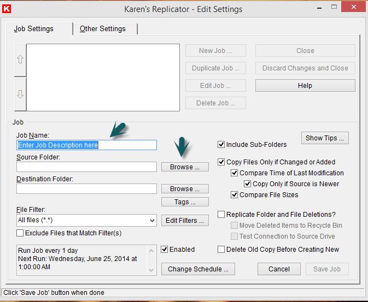Toggle Copy Only if Source is Newer
368x302 pixels.
[x=247, y=184]
